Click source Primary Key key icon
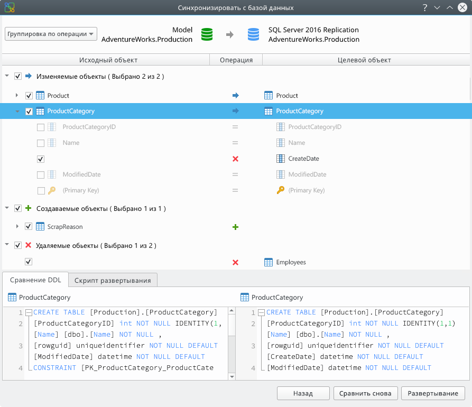 pyautogui.click(x=52, y=190)
